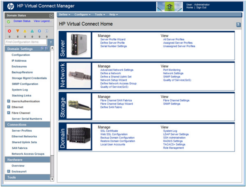Collapse all items in Domain Settings
Screen dimensions: 246x187
tap(46, 49)
